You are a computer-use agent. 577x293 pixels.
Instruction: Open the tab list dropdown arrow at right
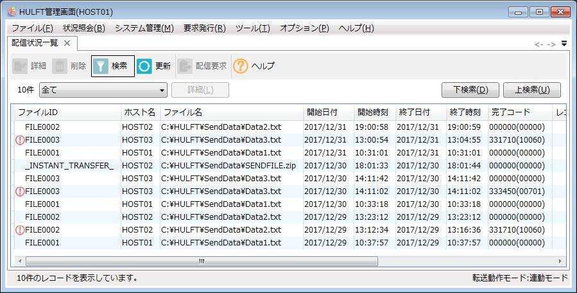pos(564,44)
